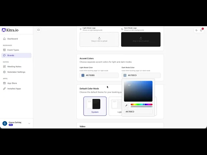207x155 pixels.
Task: Click the Dark Mode Color swatch
Action: coord(125,75)
